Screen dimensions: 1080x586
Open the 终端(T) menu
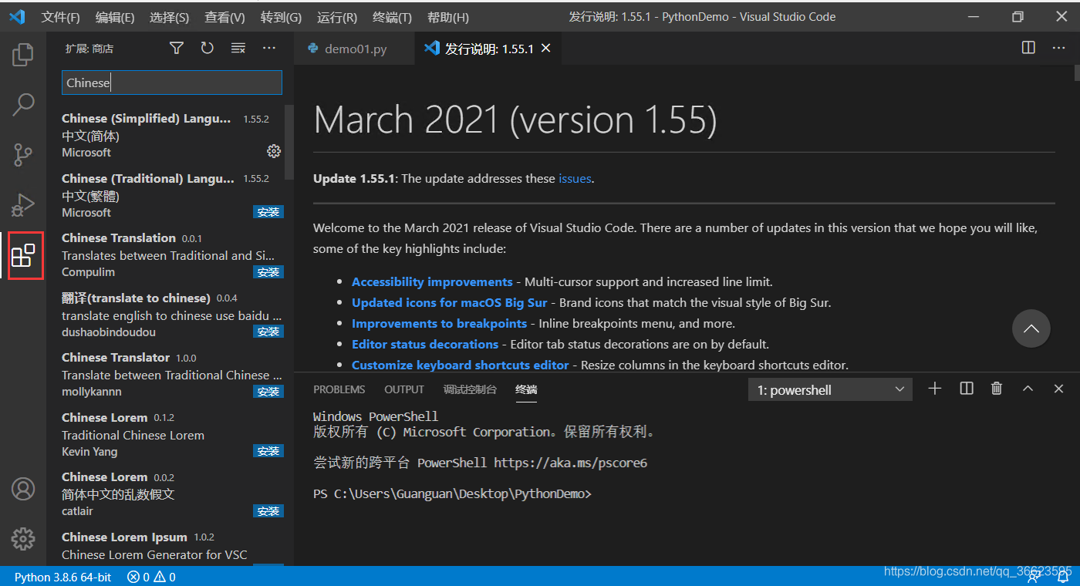(392, 17)
